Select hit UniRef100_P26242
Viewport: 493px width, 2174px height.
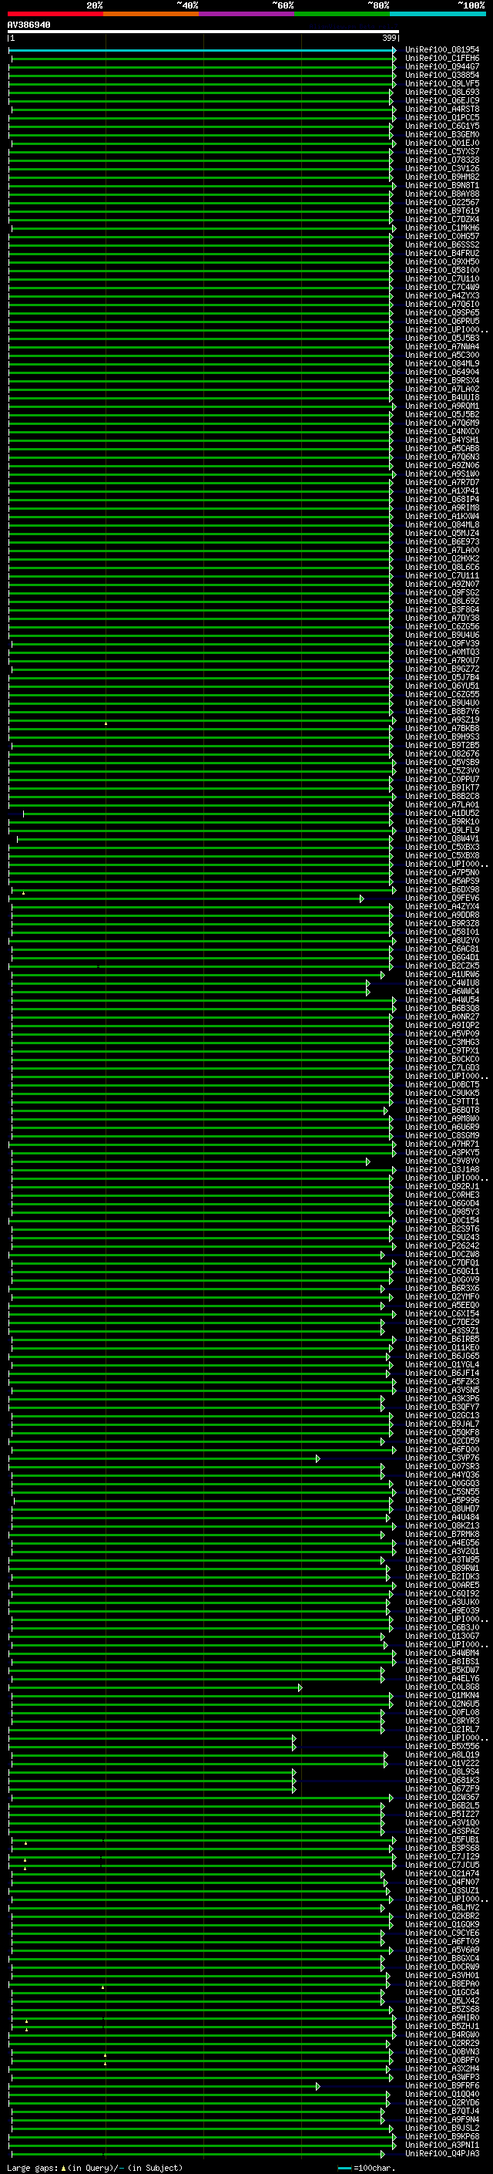[x=441, y=1245]
